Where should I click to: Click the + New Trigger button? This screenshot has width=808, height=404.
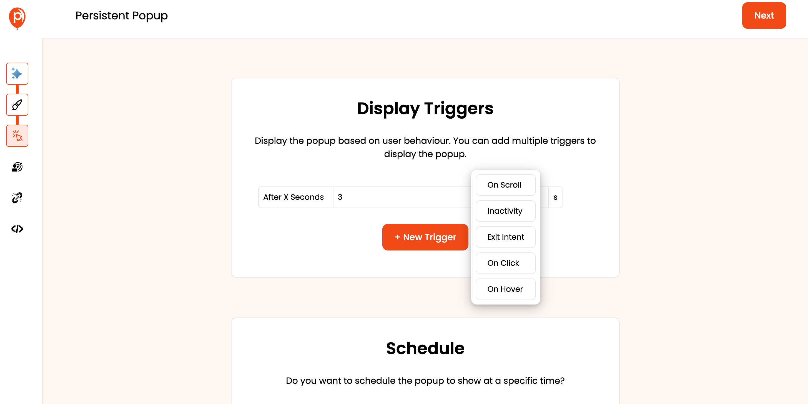pos(424,237)
